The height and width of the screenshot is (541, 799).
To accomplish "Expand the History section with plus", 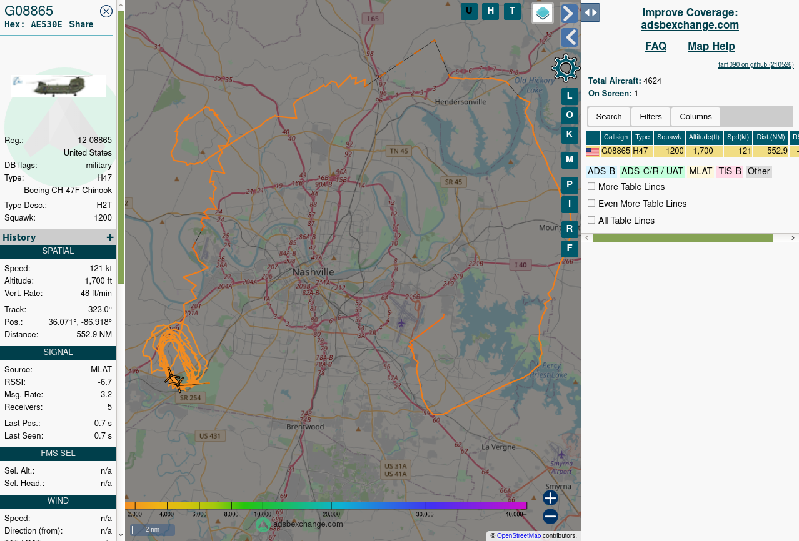I will point(110,237).
